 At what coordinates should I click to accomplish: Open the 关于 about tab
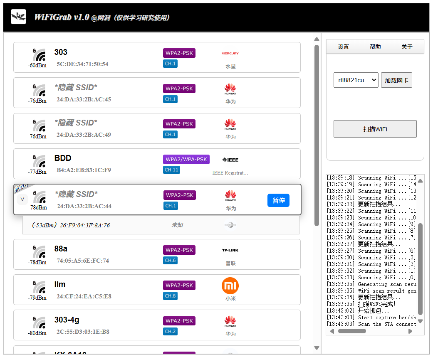pyautogui.click(x=407, y=47)
